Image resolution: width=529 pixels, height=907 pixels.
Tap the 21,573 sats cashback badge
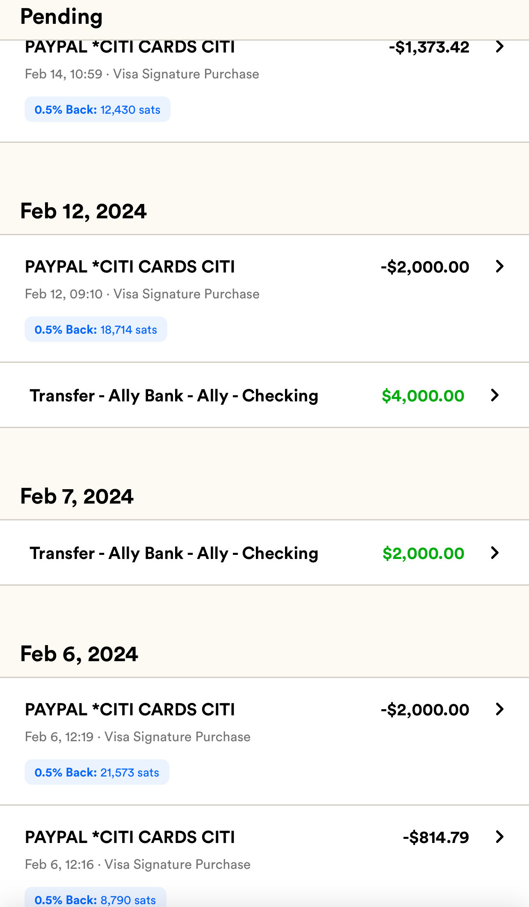click(97, 772)
